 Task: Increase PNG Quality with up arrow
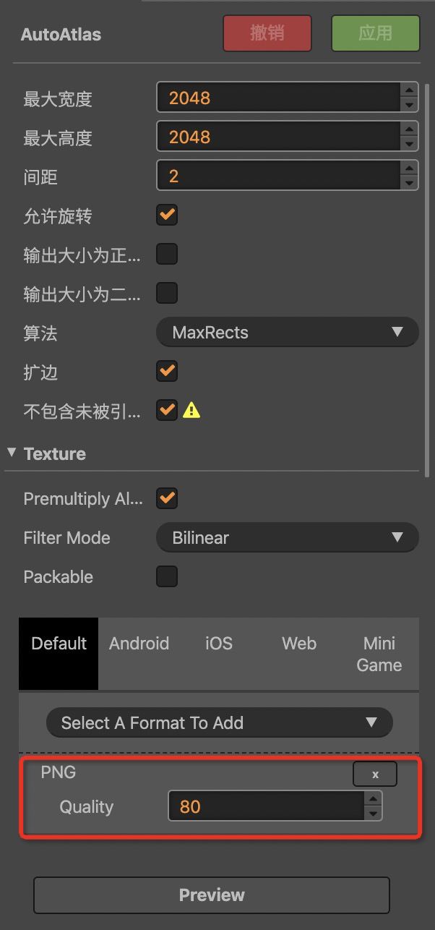(x=373, y=799)
